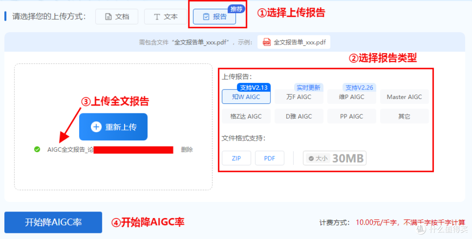This screenshot has width=472, height=239.
Task: Click the 重新上传 re-upload button
Action: click(113, 127)
